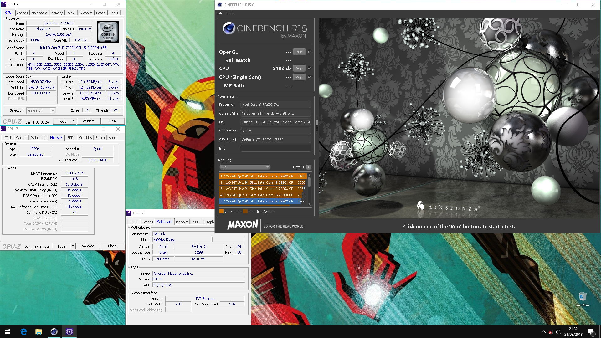Switch to Caches tab in top CPU-Z window
601x338 pixels.
coord(22,13)
